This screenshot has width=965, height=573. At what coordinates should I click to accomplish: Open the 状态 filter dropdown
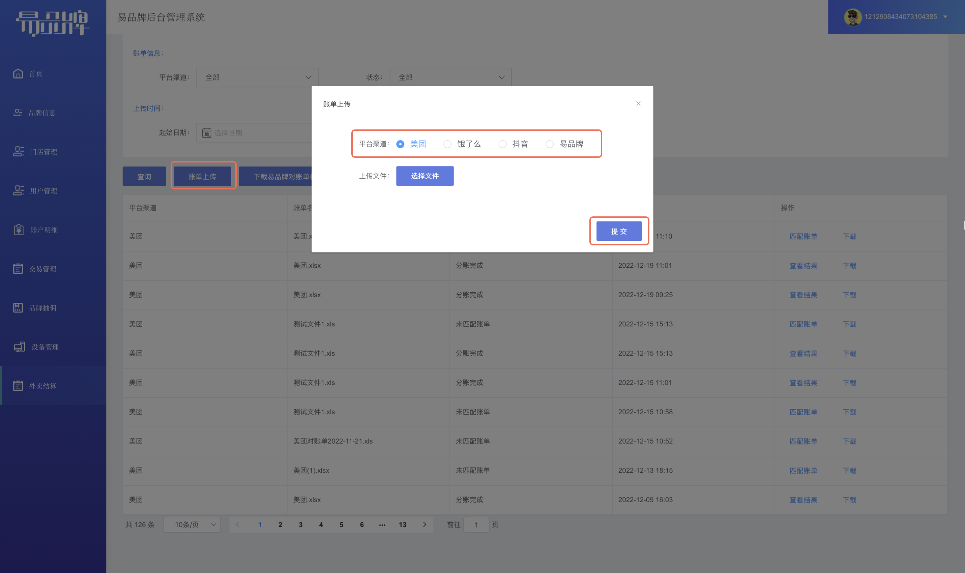[451, 77]
